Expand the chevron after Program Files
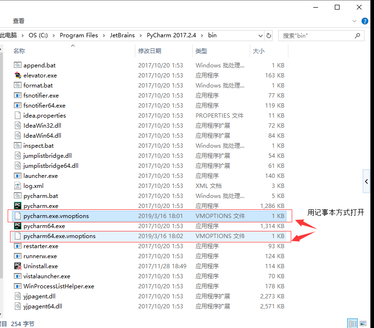This screenshot has height=328, width=374. tap(104, 35)
